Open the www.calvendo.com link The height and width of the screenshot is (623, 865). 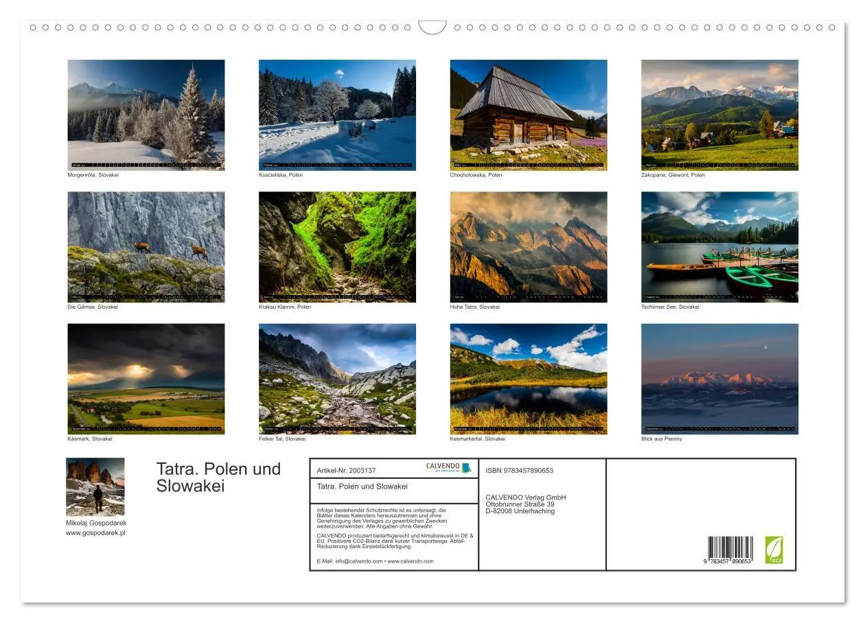point(410,559)
